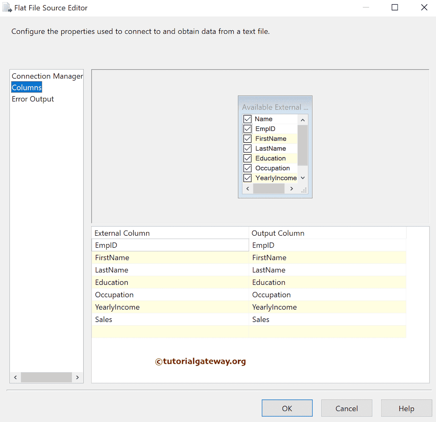Click the Cancel button

point(346,408)
